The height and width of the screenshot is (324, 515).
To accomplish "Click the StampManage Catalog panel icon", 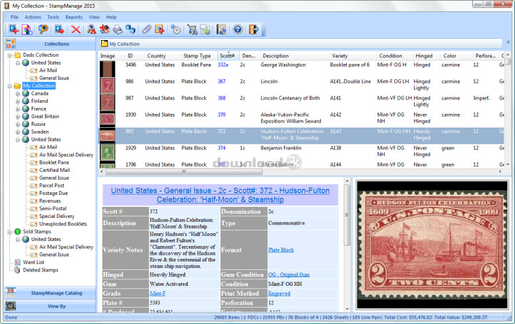I will coord(11,292).
